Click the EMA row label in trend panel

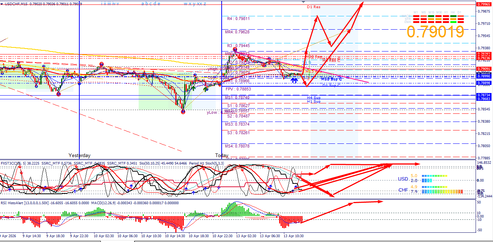pos(408,22)
